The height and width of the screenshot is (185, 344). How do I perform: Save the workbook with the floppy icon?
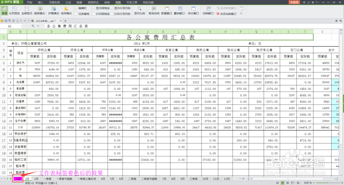(x=6, y=21)
